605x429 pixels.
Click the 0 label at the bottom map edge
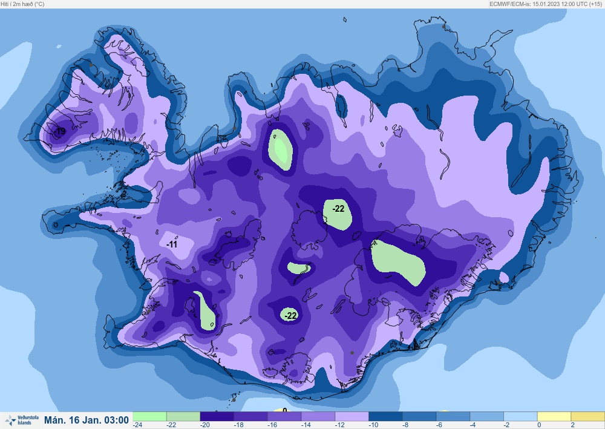pyautogui.click(x=285, y=410)
